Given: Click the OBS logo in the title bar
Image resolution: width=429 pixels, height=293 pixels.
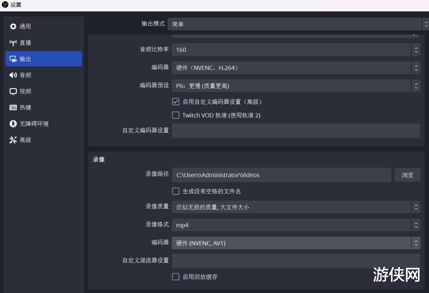Looking at the screenshot, I should 4,5.
